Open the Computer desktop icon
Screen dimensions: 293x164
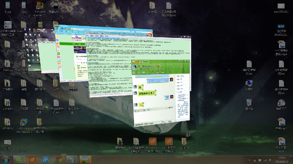(x=249, y=83)
